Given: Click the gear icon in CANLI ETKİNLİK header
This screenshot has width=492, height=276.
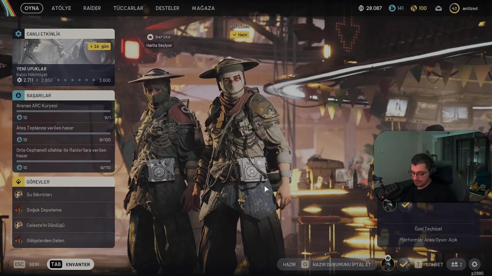Looking at the screenshot, I should (18, 34).
